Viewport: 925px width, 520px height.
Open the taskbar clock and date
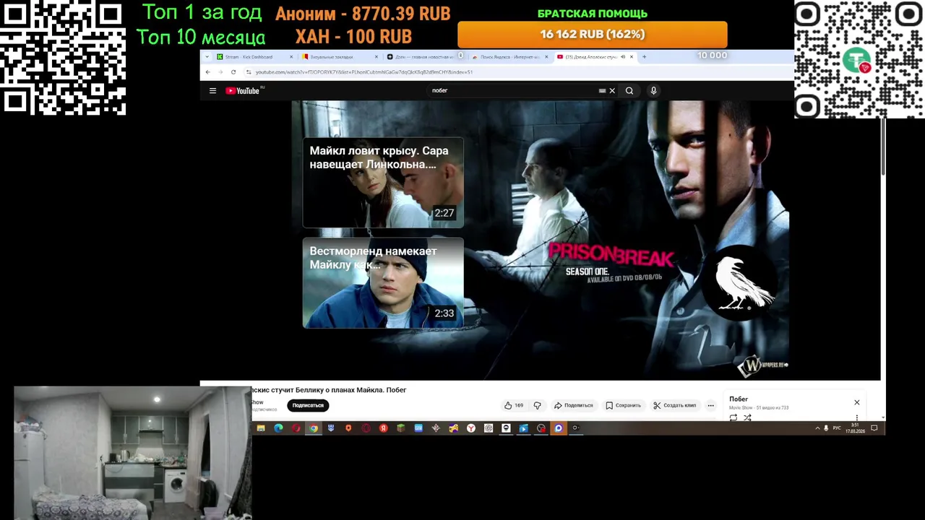point(856,428)
